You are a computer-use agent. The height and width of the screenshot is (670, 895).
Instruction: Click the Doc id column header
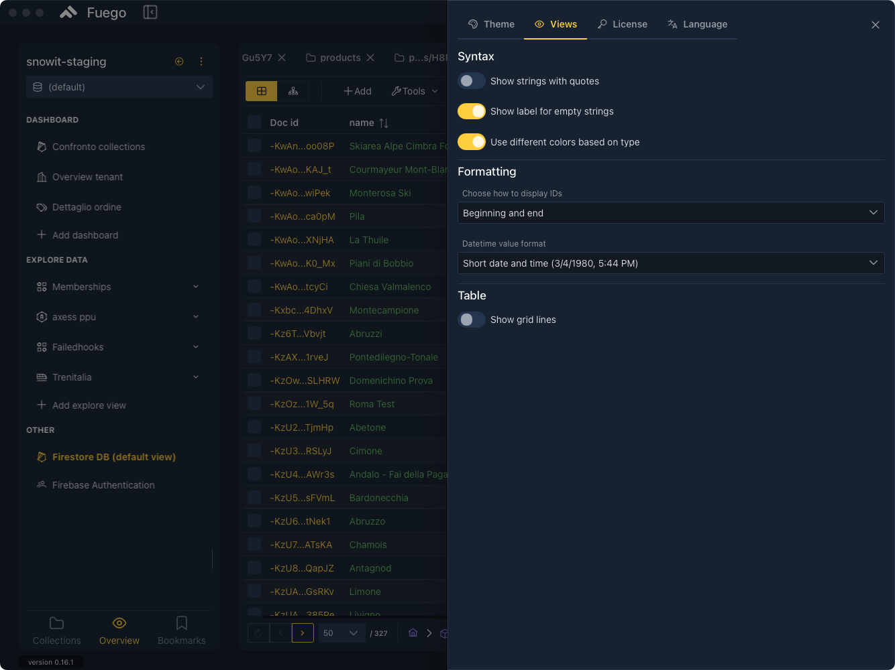[284, 123]
